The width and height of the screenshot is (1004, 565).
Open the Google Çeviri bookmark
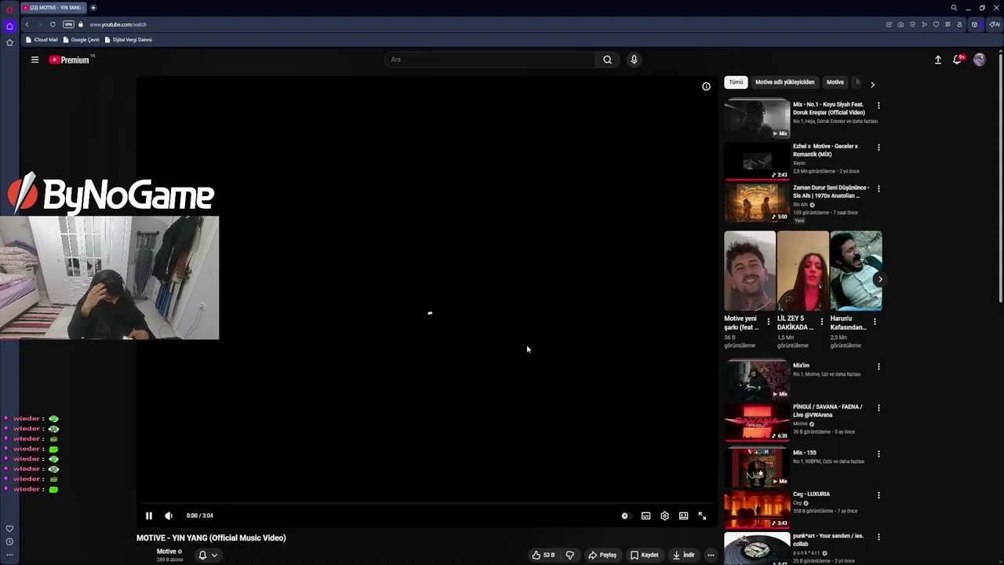coord(81,39)
